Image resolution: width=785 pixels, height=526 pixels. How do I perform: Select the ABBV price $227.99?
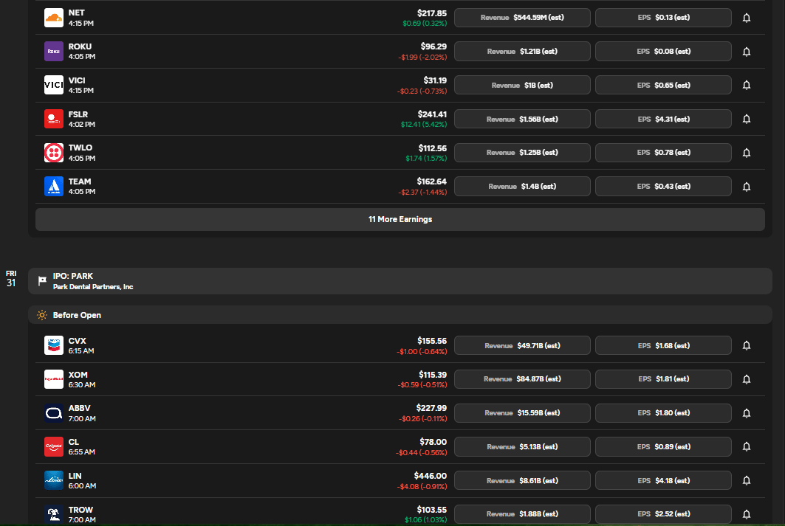431,408
